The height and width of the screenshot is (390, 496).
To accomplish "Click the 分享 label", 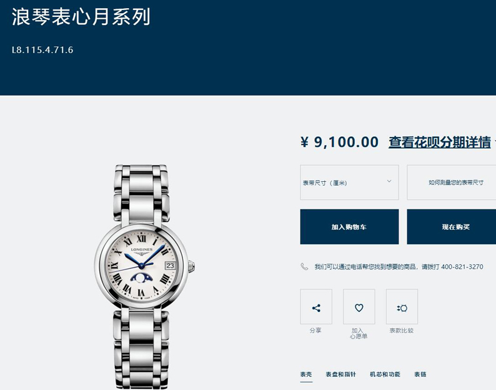I will tap(315, 331).
